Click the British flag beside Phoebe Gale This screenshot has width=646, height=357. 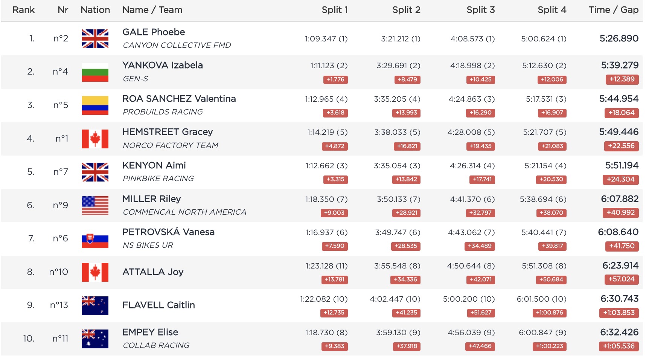[95, 39]
